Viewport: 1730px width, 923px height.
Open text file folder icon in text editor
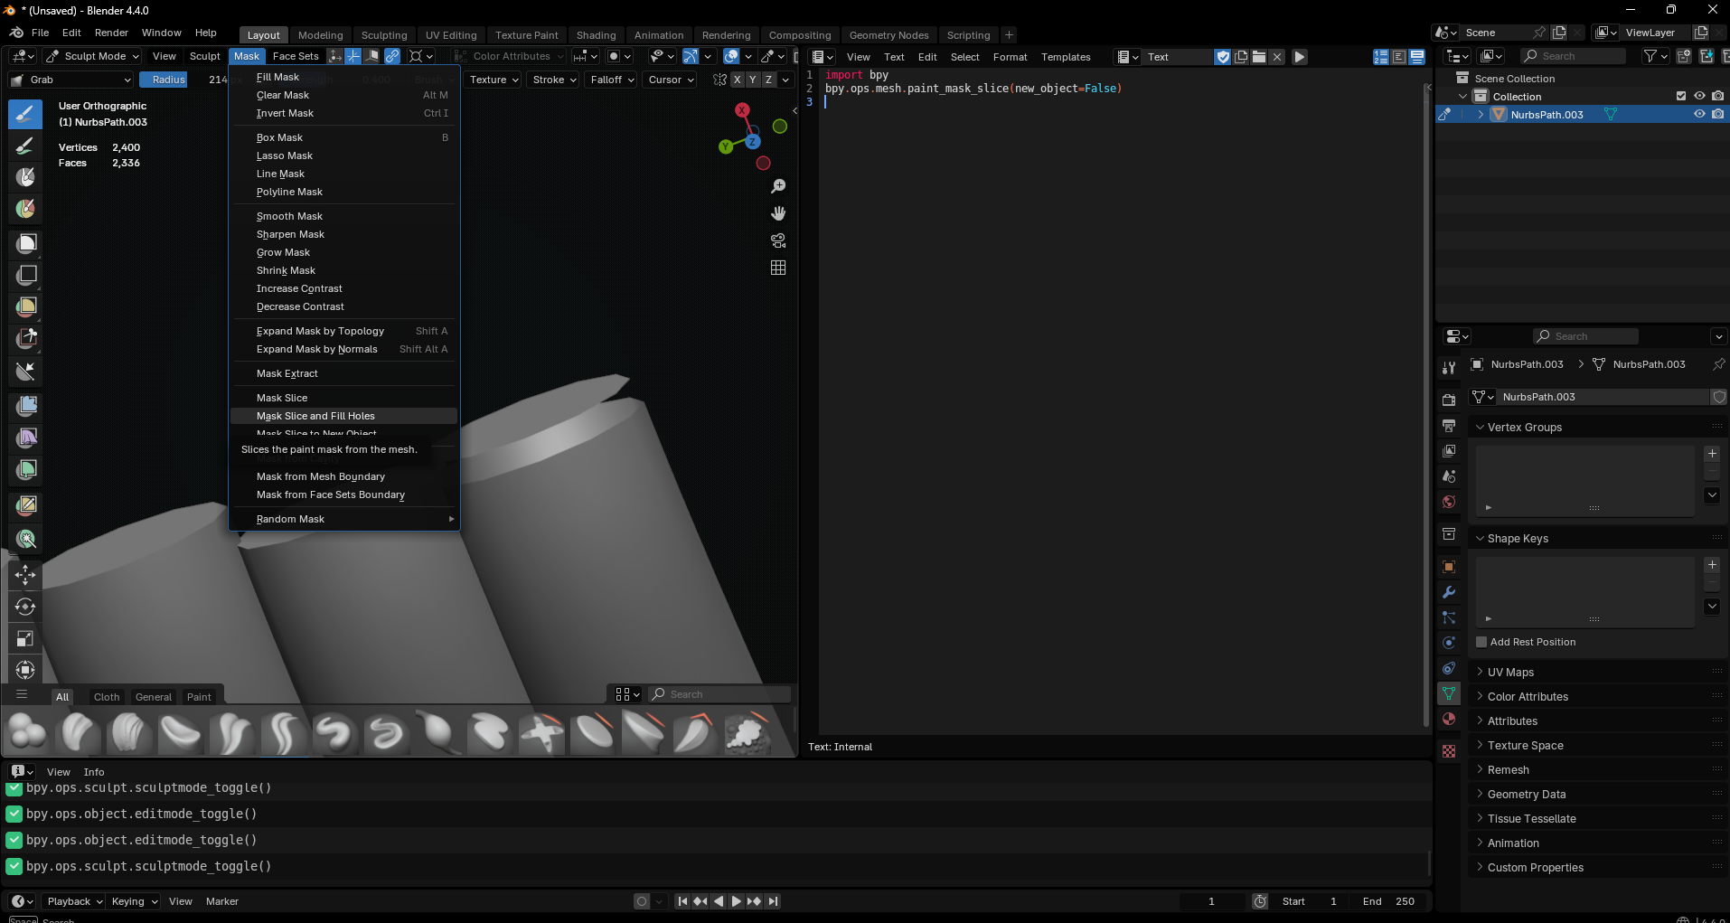point(1258,57)
